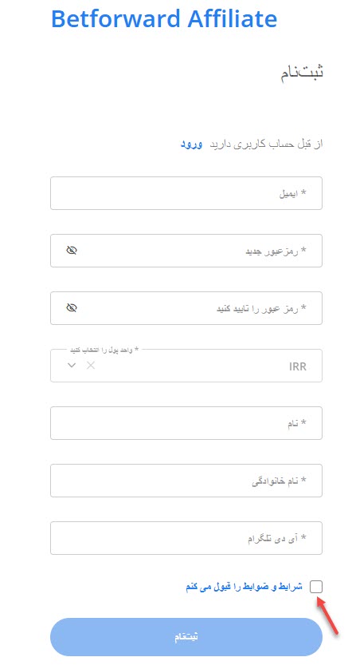Screen dimensions: 352x669
Task: Show password in new password field
Action: tap(72, 251)
